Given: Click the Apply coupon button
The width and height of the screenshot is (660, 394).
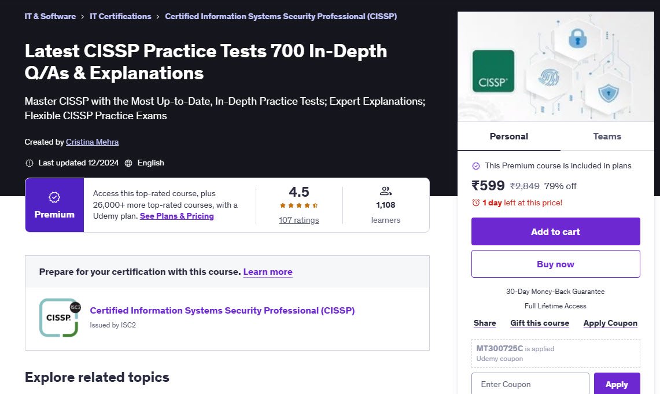Looking at the screenshot, I should [617, 384].
